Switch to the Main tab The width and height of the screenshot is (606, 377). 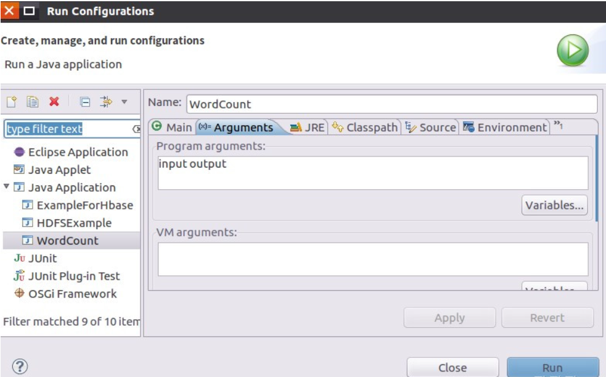coord(172,128)
